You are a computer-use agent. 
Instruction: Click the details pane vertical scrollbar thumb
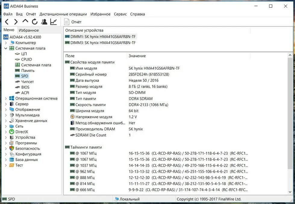click(290, 113)
